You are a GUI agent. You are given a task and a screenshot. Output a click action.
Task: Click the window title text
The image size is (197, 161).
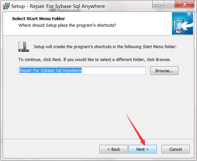58,6
